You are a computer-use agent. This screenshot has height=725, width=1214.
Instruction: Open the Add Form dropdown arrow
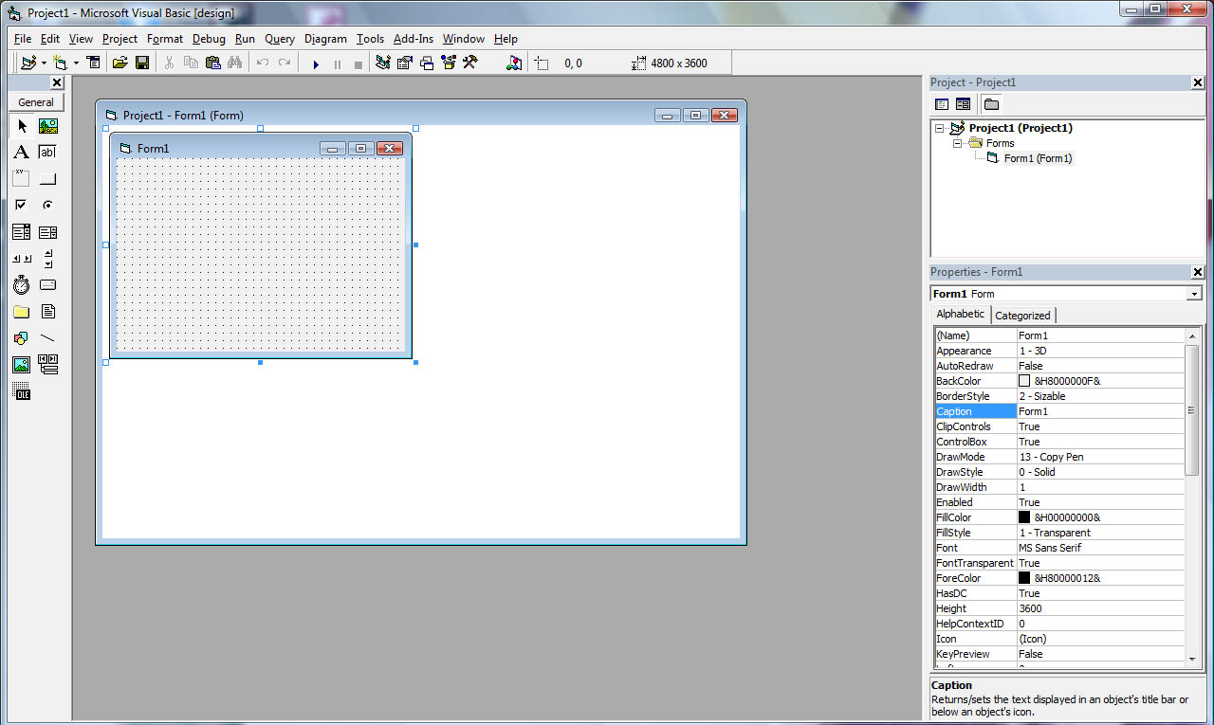(76, 63)
